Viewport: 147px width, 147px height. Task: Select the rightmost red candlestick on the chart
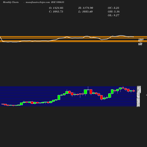pyautogui.click(x=134, y=91)
